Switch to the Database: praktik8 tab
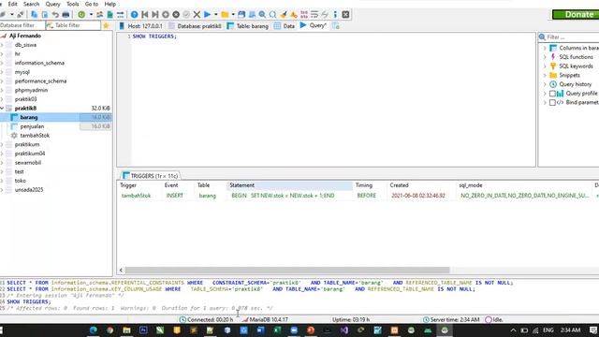This screenshot has height=337, width=599. (195, 25)
